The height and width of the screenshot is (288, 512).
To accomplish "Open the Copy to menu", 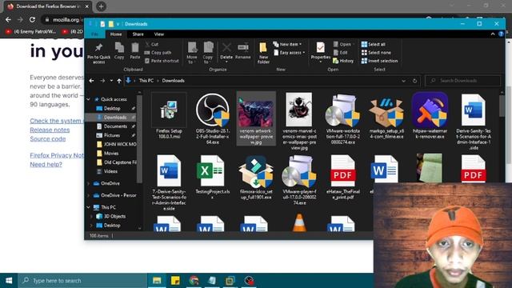I will point(208,53).
